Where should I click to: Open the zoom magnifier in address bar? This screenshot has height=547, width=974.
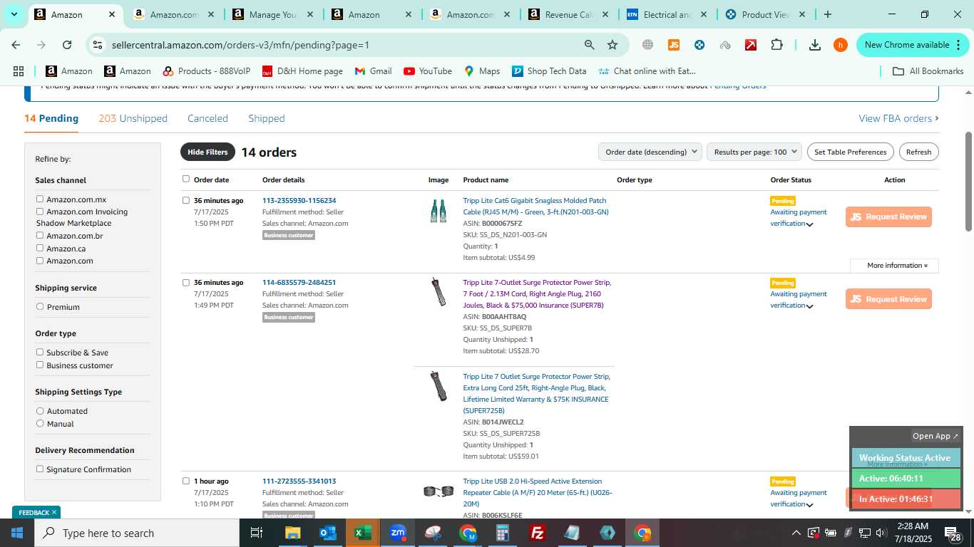(x=590, y=45)
